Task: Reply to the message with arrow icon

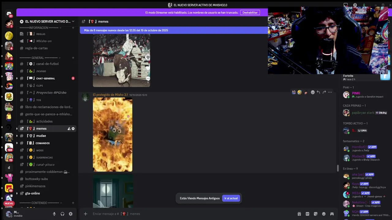Action: (x=318, y=92)
